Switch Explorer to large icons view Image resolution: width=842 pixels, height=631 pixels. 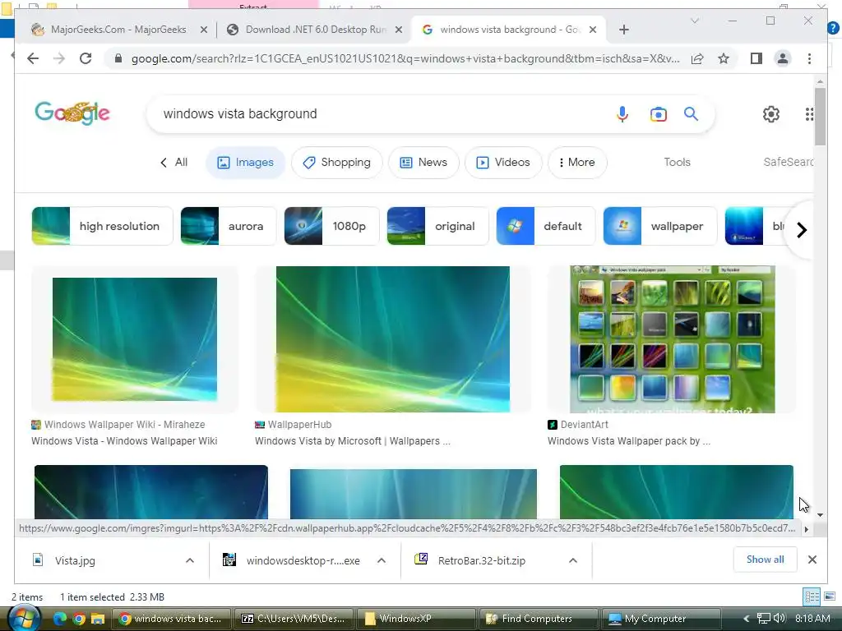(x=830, y=596)
